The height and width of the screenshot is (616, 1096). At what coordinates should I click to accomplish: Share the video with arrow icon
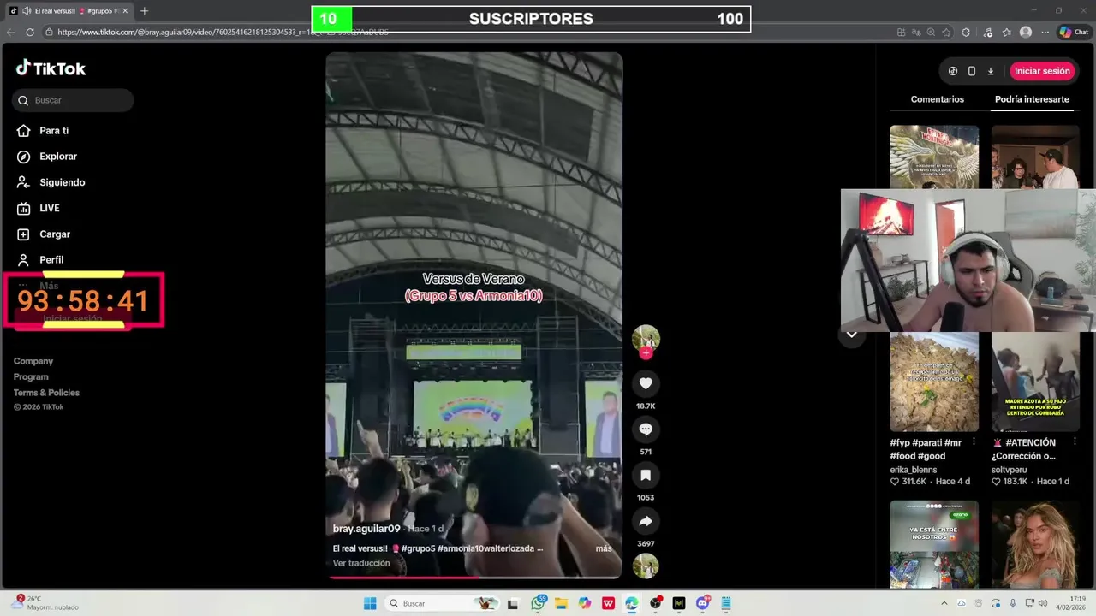point(646,521)
